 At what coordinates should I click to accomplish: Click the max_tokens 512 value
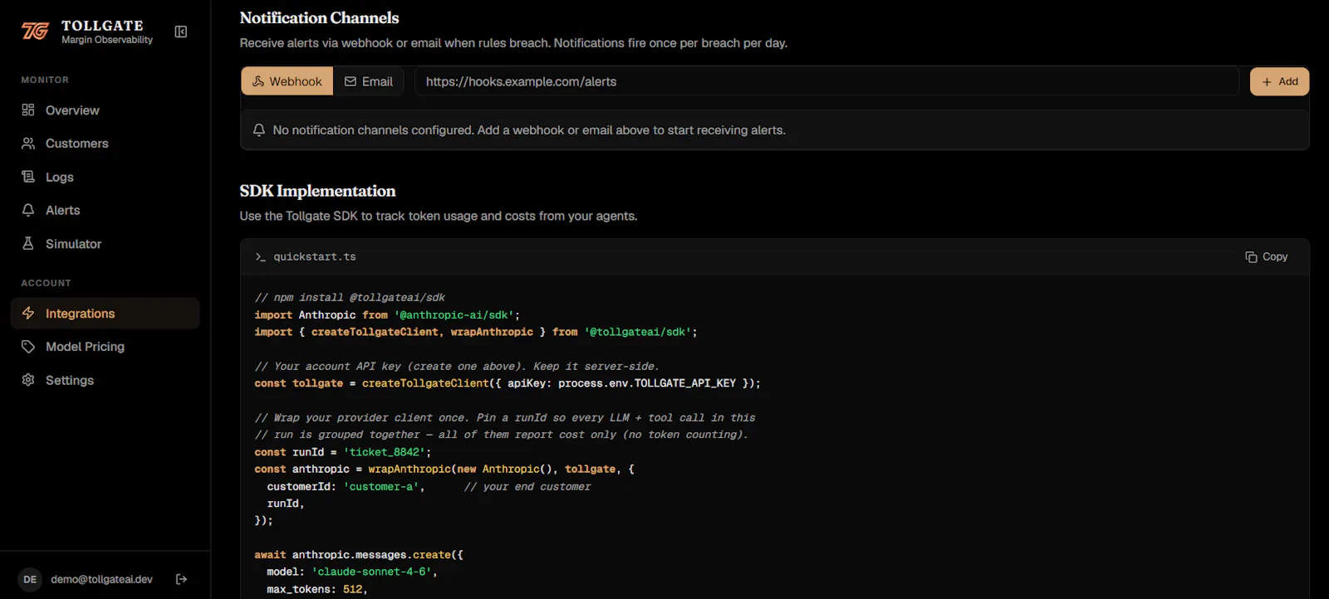click(352, 589)
